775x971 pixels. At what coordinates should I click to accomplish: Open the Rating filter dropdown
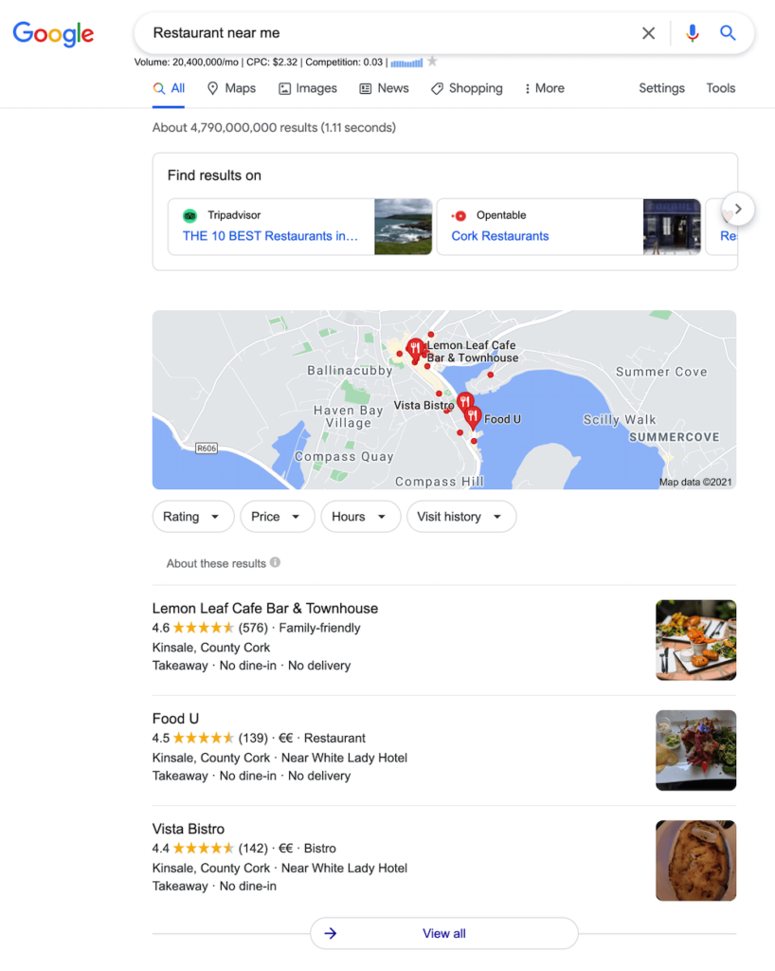pyautogui.click(x=193, y=517)
